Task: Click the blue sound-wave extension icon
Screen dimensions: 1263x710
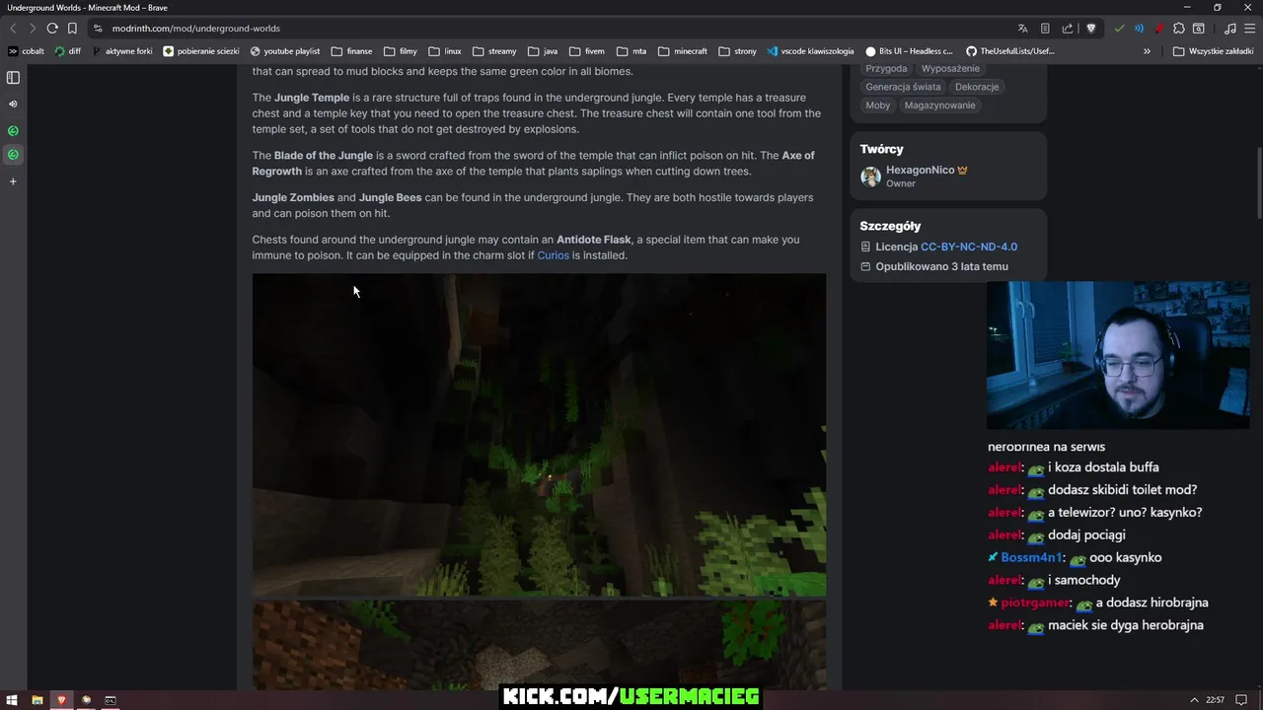Action: [x=1139, y=29]
